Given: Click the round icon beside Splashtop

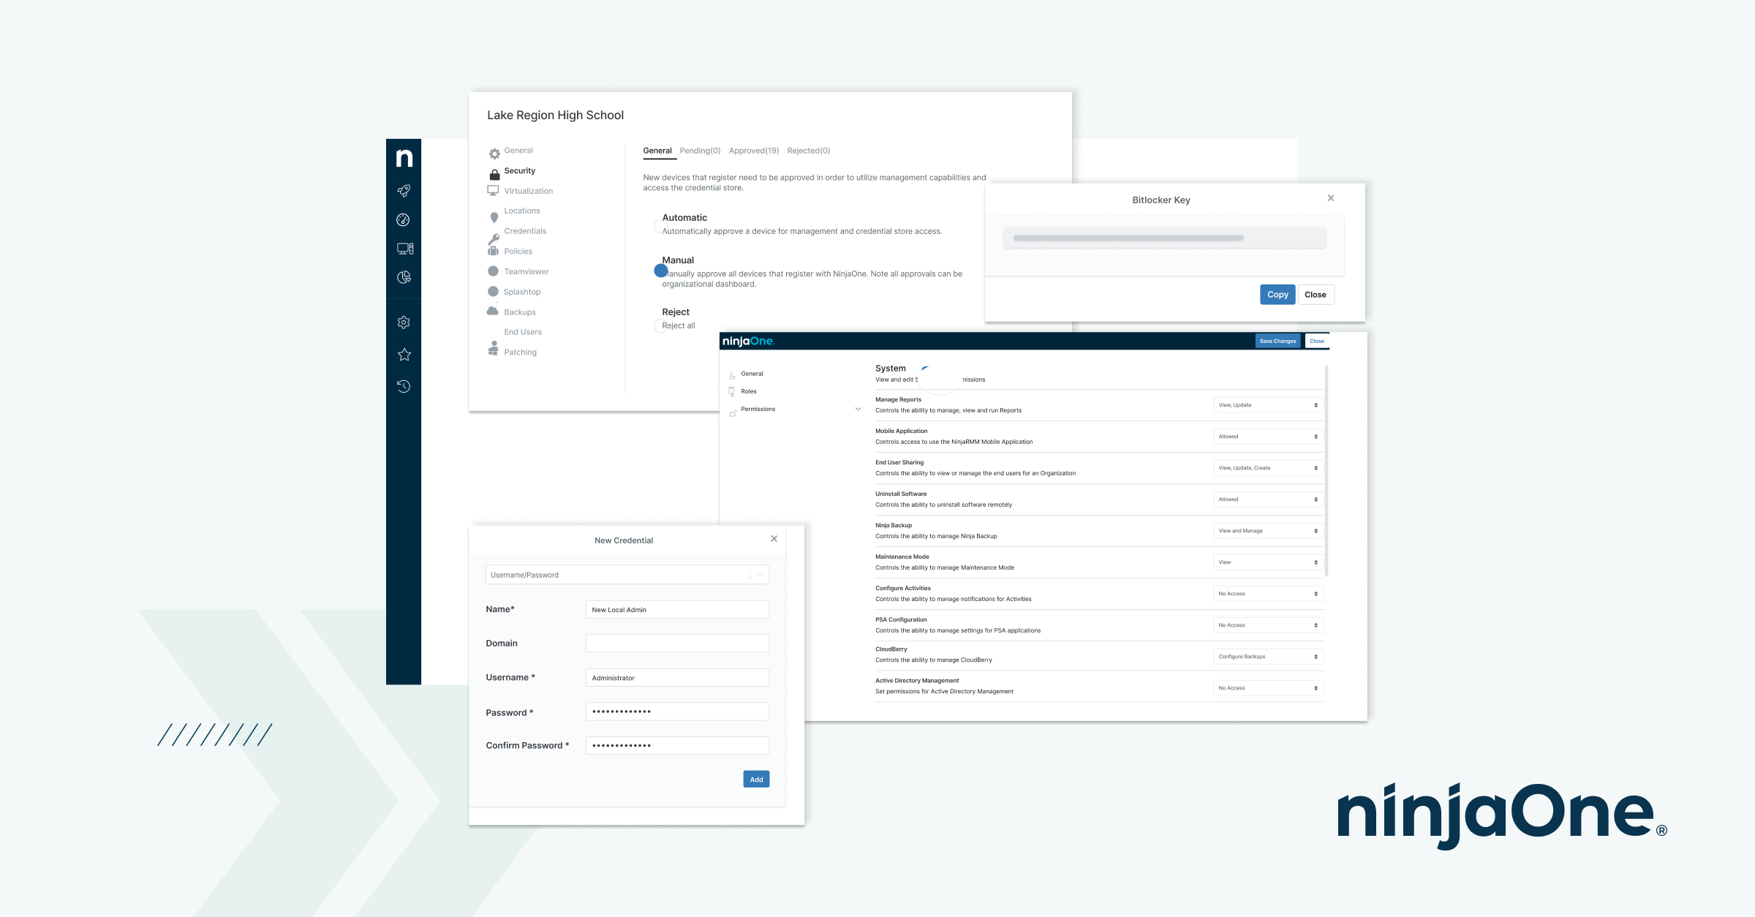Looking at the screenshot, I should [493, 291].
